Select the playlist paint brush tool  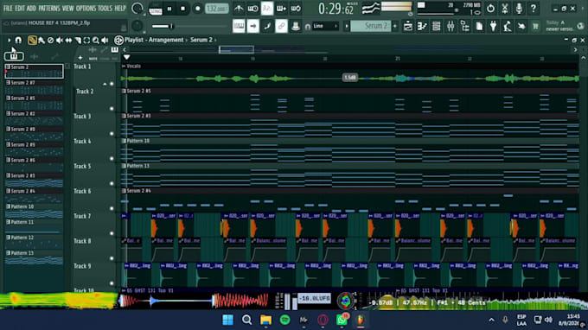pyautogui.click(x=42, y=40)
